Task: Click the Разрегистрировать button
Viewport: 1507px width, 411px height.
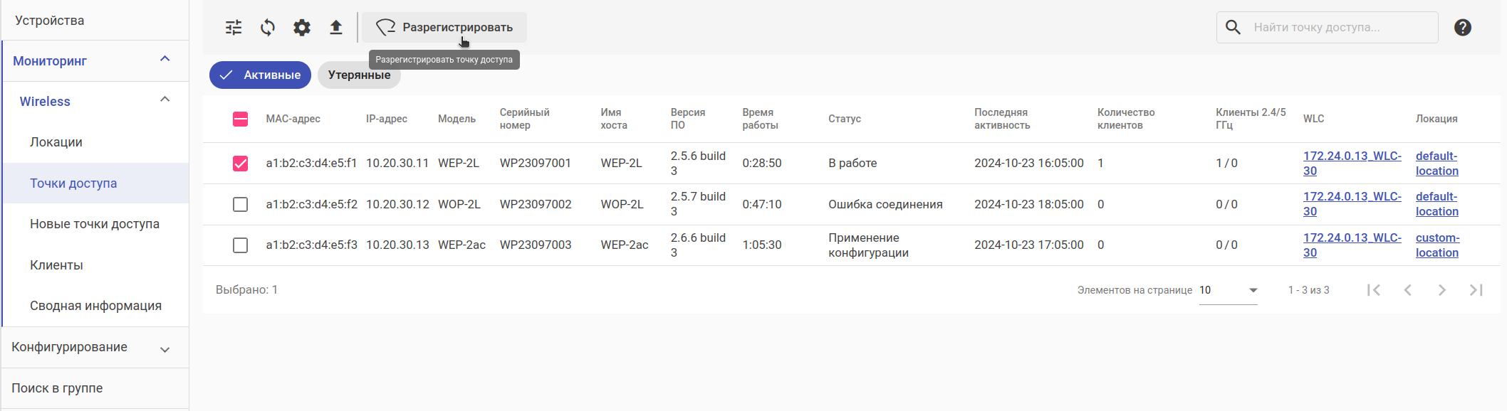Action: (x=444, y=28)
